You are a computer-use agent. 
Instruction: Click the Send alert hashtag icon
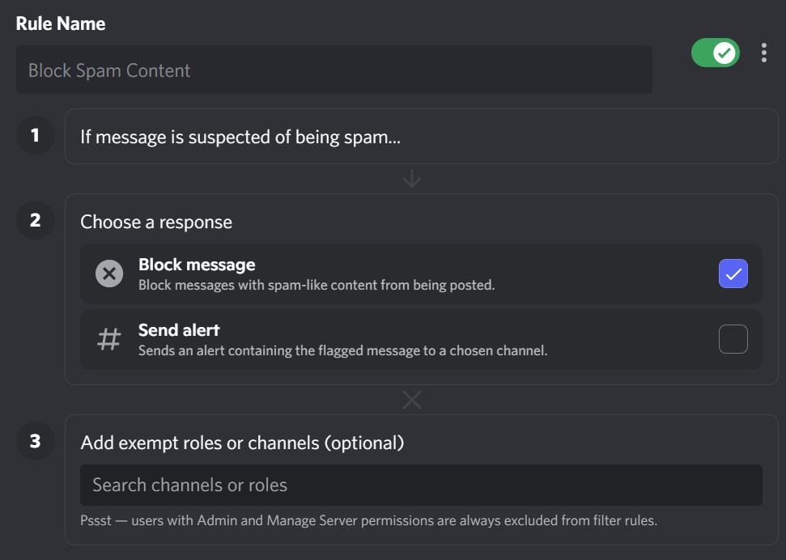[109, 340]
